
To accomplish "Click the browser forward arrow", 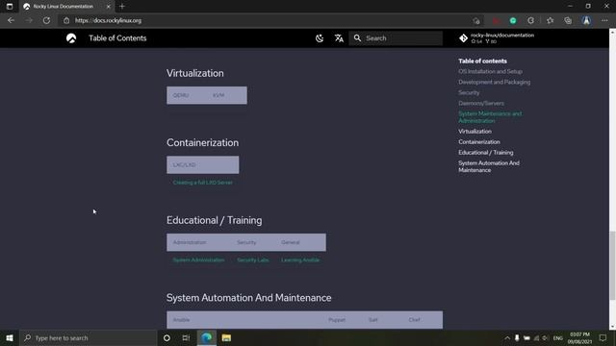I will 29,20.
